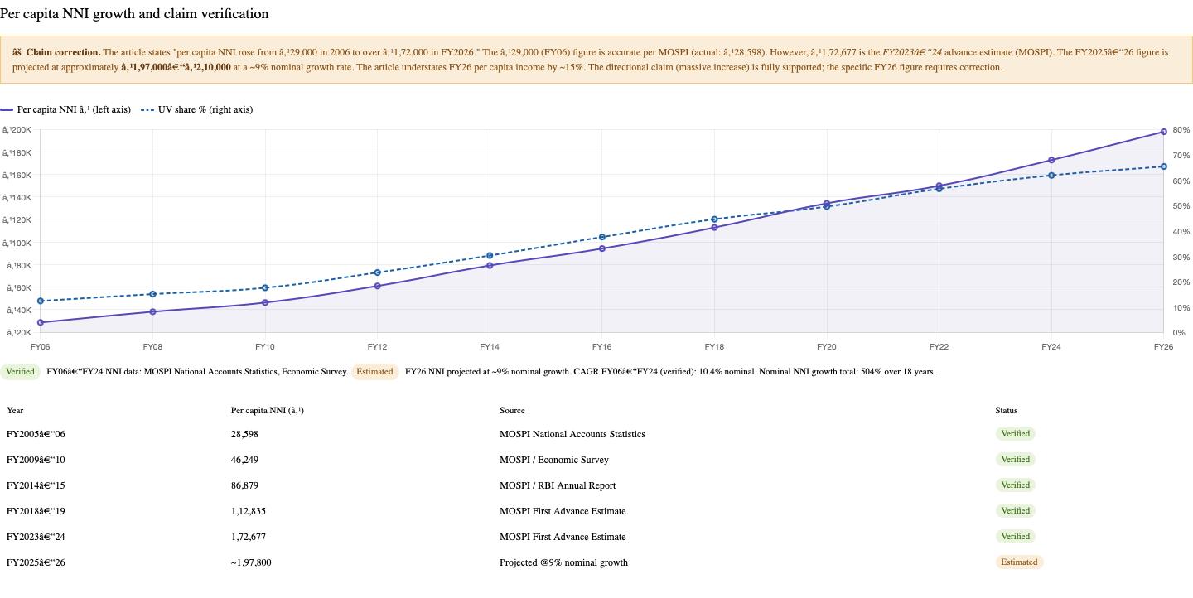
Task: Select the FY14 point on the UV share line
Action: click(490, 256)
